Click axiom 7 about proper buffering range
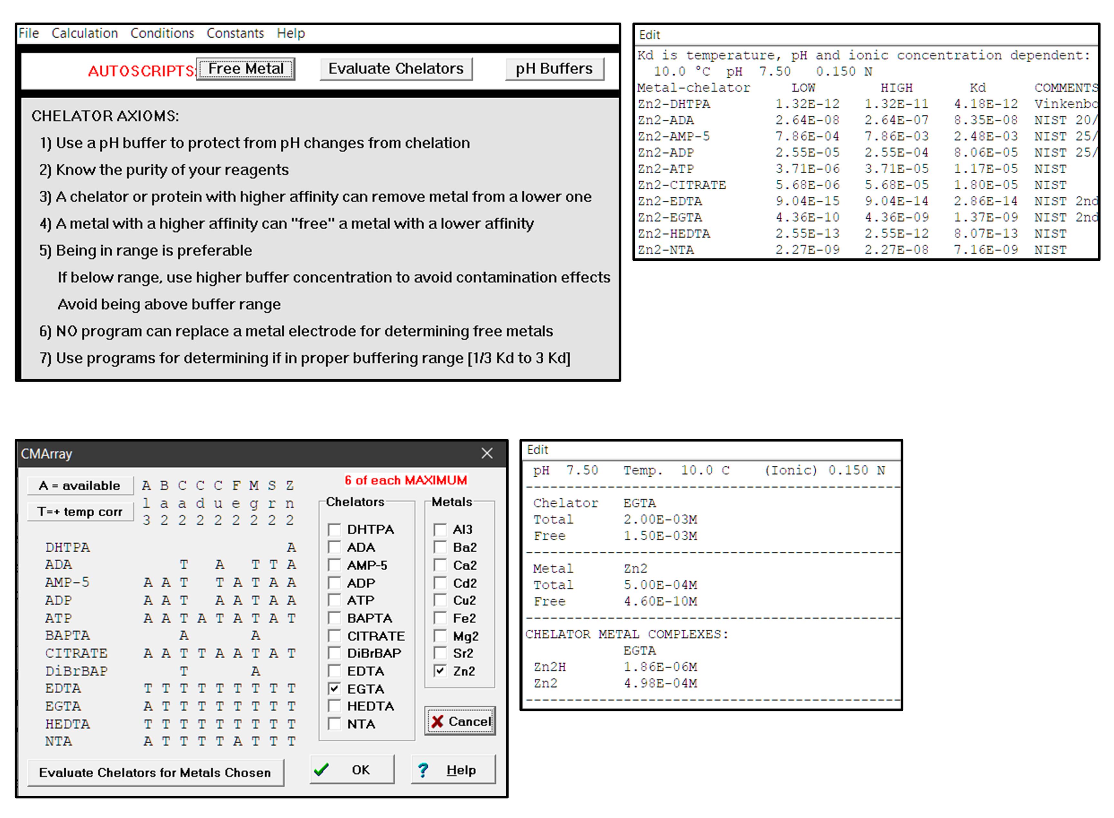This screenshot has width=1114, height=818. (x=305, y=358)
